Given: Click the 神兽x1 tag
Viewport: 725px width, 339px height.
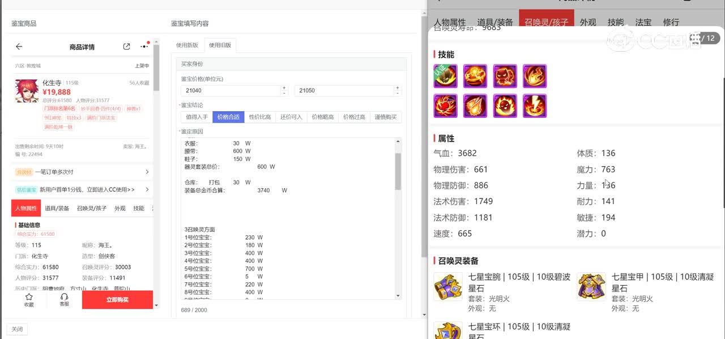Looking at the screenshot, I should point(134,108).
